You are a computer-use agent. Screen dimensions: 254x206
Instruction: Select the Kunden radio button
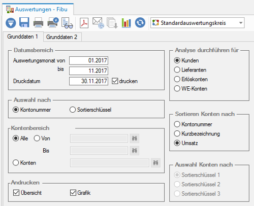177,60
